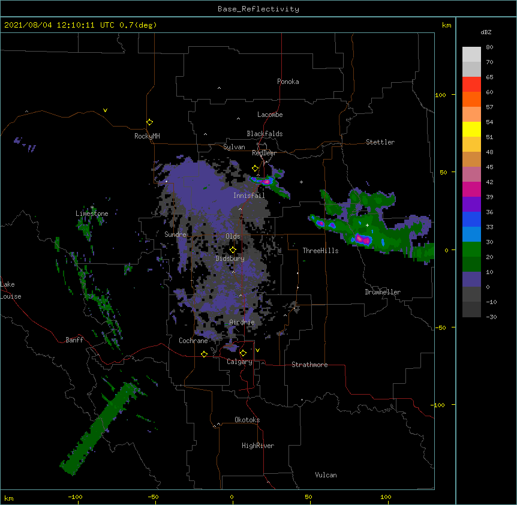Click the asterisk marker above Limestone

click(x=92, y=208)
